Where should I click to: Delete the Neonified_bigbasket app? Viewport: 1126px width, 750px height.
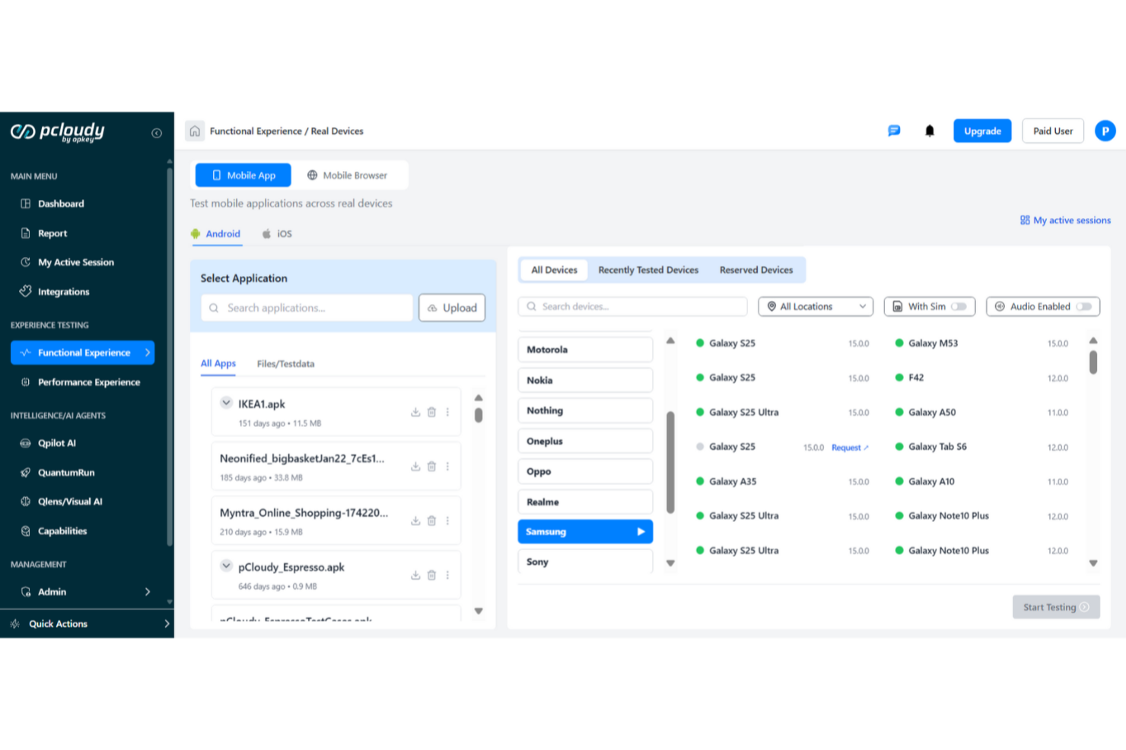[x=431, y=467]
